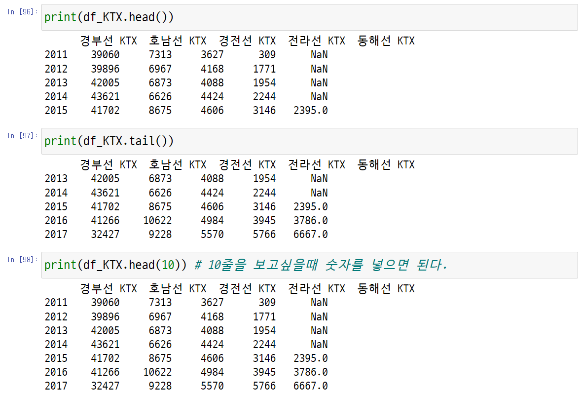Click value 10622 in In [97] tail output
This screenshot has width=582, height=393.
(158, 221)
